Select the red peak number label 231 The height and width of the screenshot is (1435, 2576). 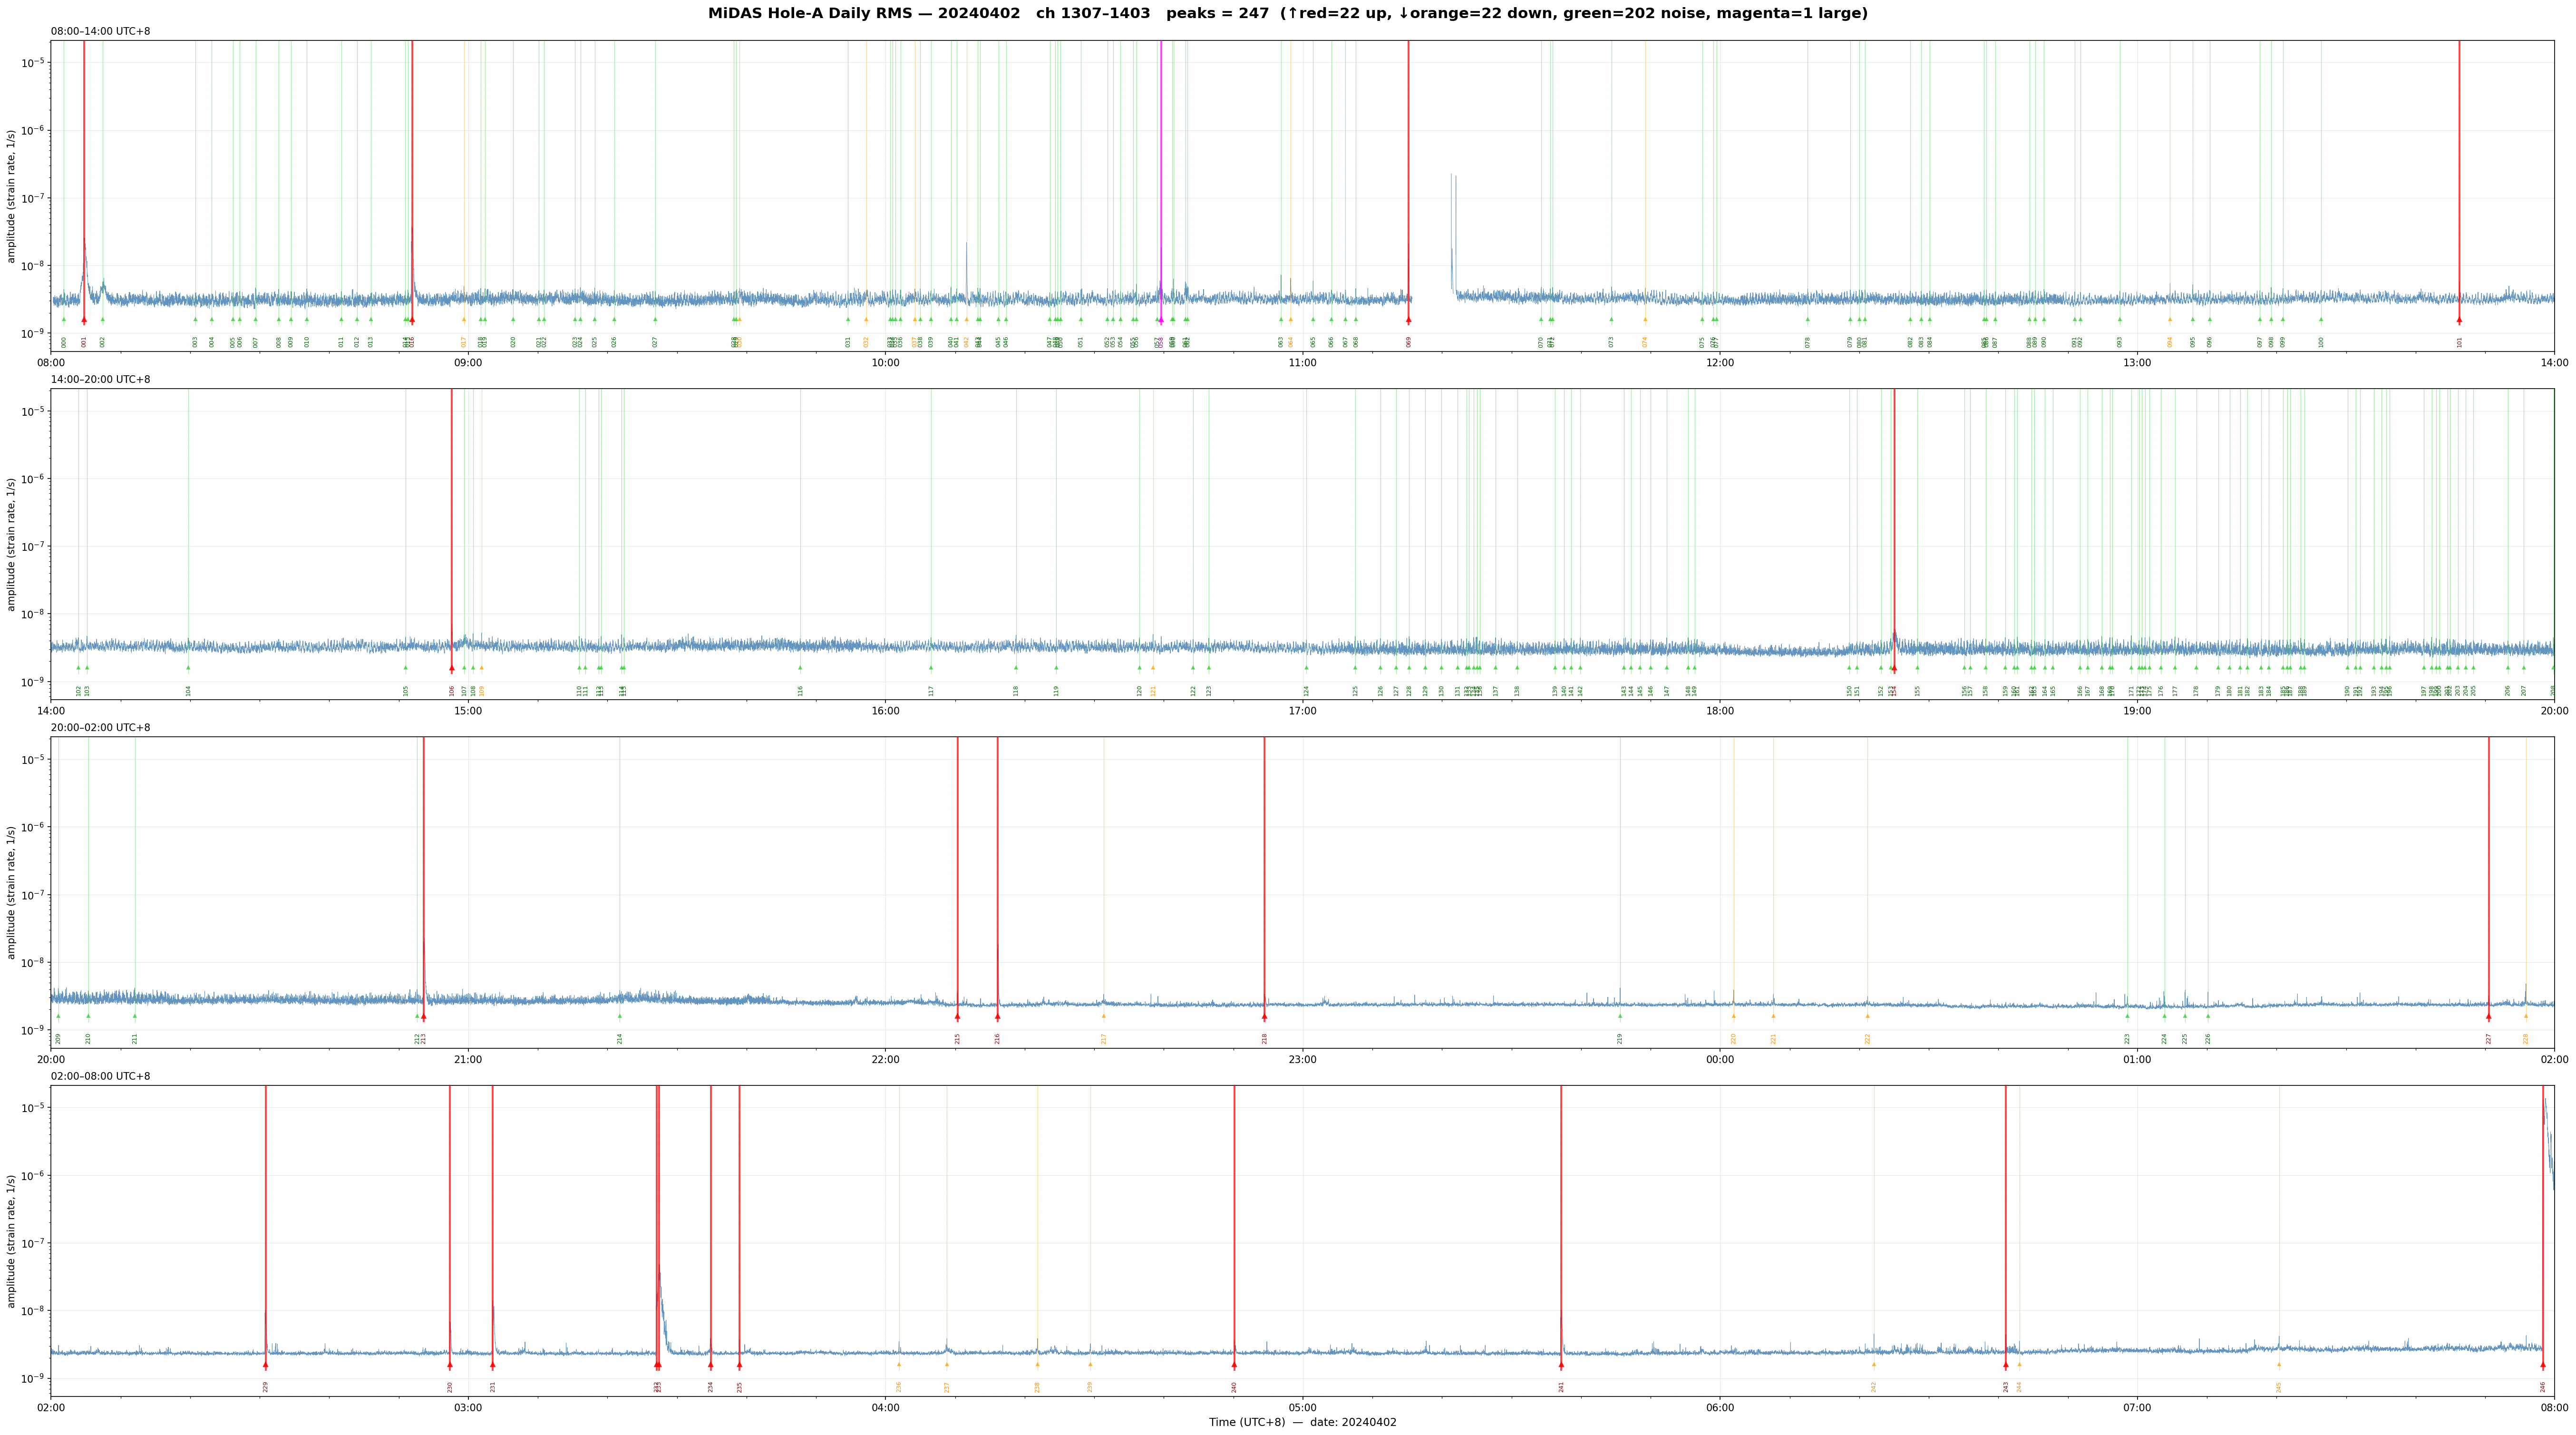point(493,1386)
